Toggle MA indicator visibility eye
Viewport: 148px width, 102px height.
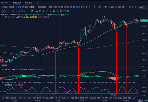coord(9,17)
